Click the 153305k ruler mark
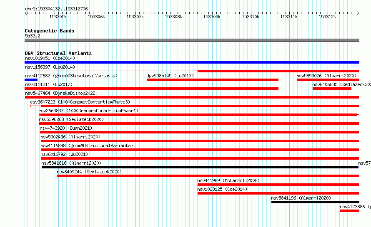 (x=58, y=17)
